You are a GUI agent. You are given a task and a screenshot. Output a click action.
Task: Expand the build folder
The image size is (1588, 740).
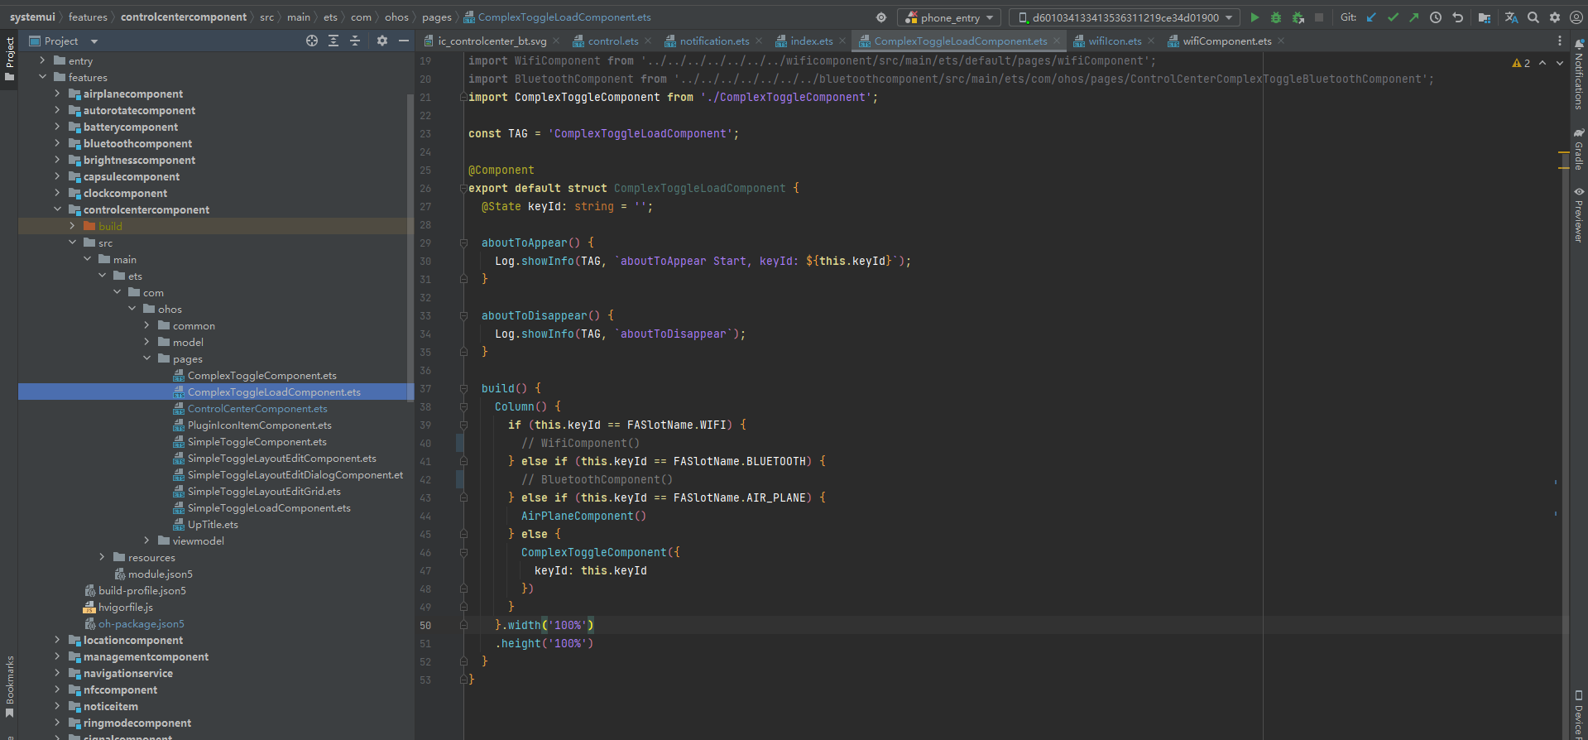click(73, 226)
